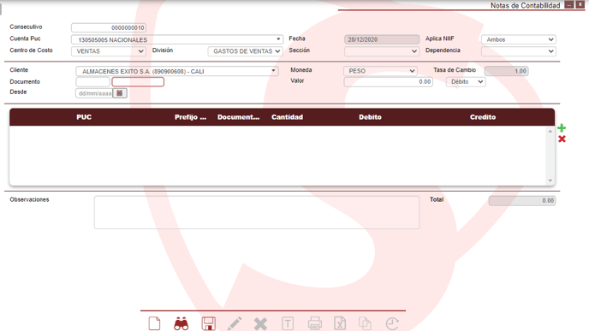Screen dimensions: 589x331
Task: Click the Valor amount field
Action: [x=389, y=82]
